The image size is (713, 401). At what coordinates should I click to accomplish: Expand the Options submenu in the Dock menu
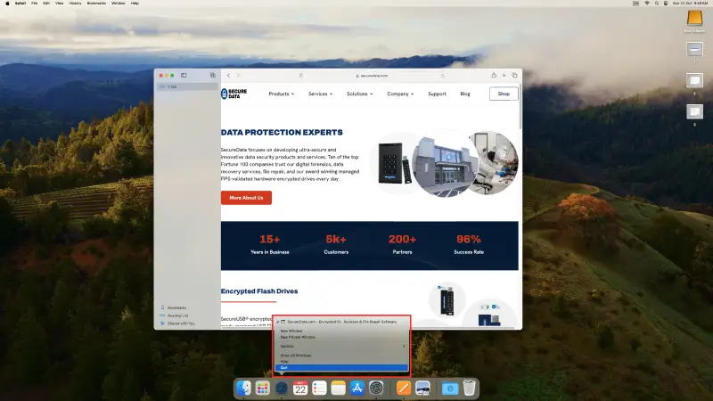[x=341, y=347]
